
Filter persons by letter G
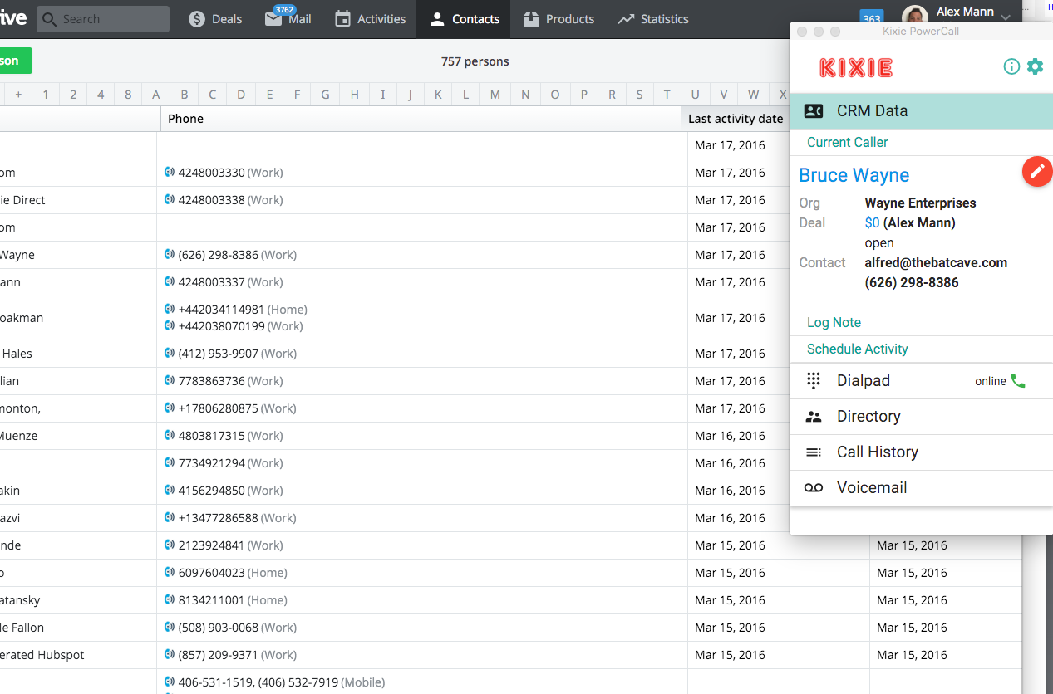(x=325, y=95)
